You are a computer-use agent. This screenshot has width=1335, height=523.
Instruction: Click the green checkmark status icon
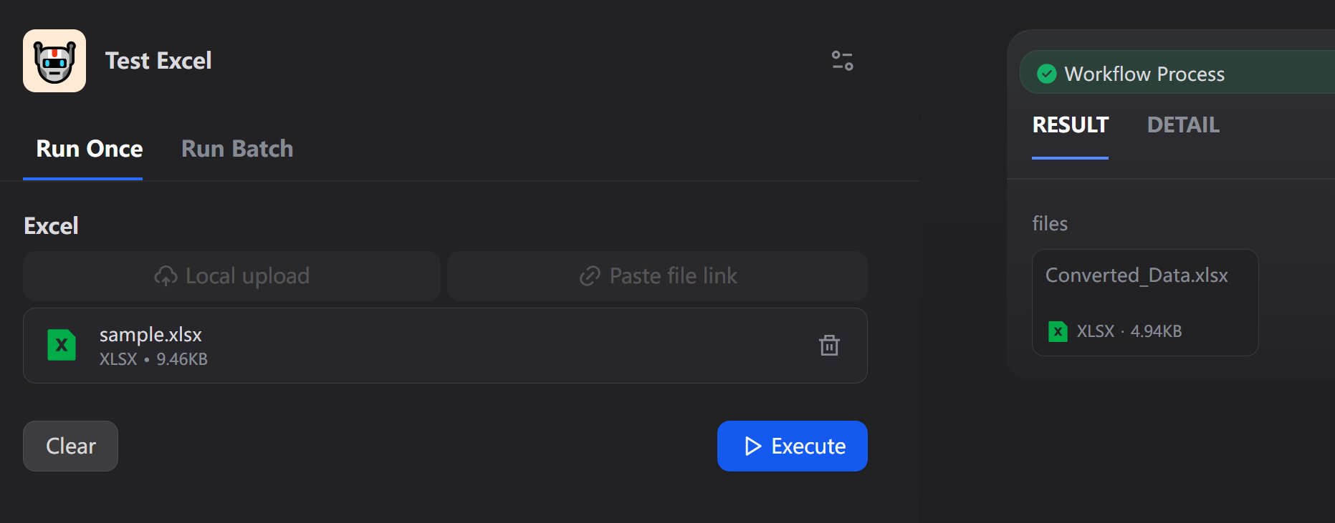(x=1047, y=74)
